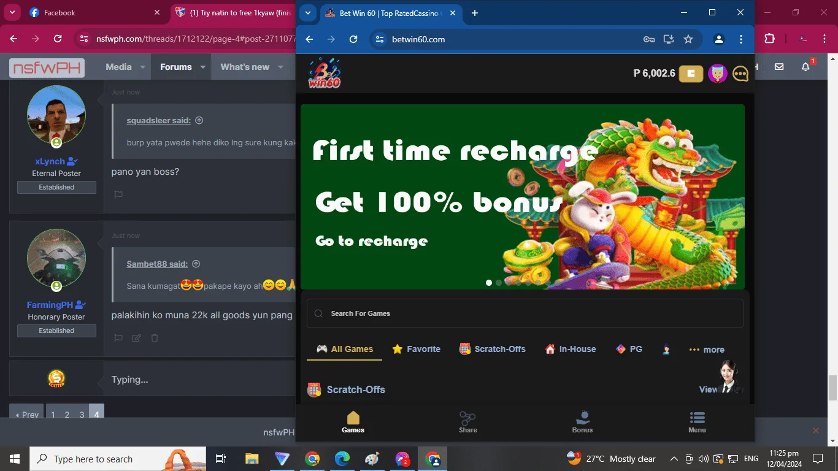Show more game categories
838x471 pixels.
coord(707,350)
